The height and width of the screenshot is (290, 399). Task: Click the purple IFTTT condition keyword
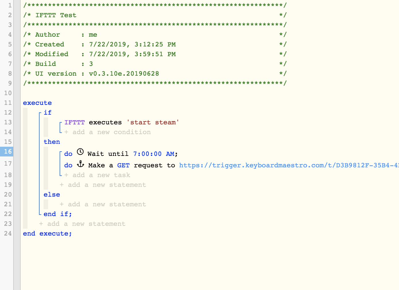point(75,122)
